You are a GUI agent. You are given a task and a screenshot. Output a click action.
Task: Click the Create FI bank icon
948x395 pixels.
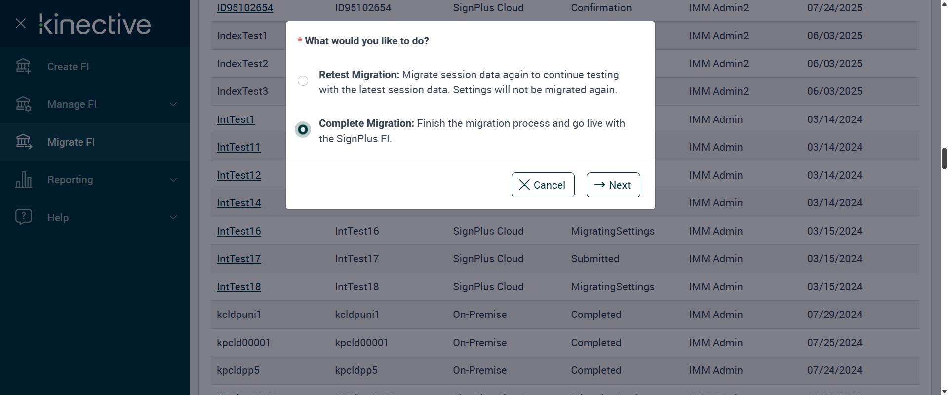[23, 66]
